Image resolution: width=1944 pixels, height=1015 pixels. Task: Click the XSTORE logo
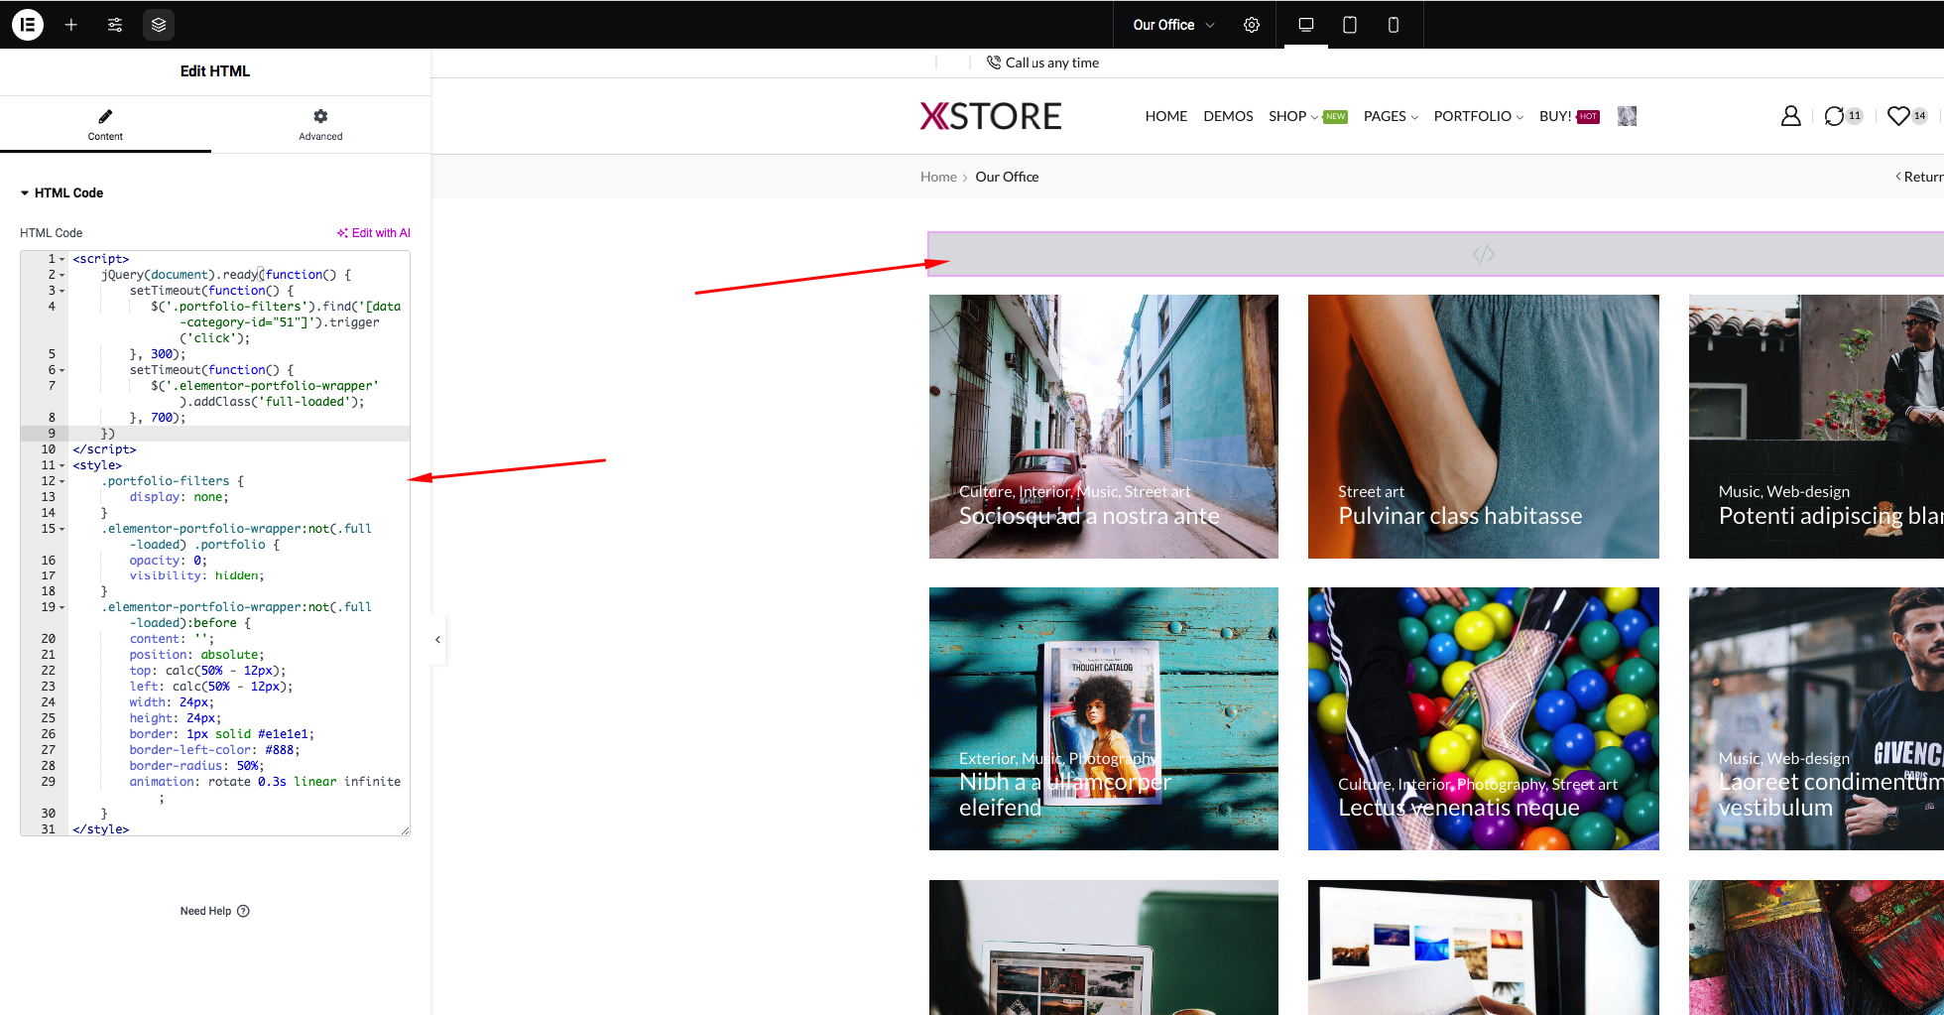pos(991,116)
